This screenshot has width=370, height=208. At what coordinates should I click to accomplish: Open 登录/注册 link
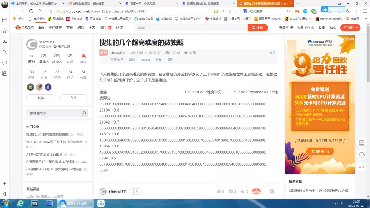click(286, 28)
